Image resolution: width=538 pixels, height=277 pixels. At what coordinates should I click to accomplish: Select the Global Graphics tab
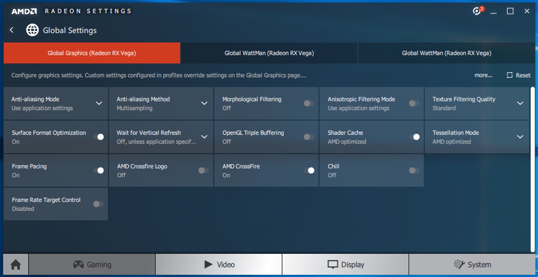(92, 53)
